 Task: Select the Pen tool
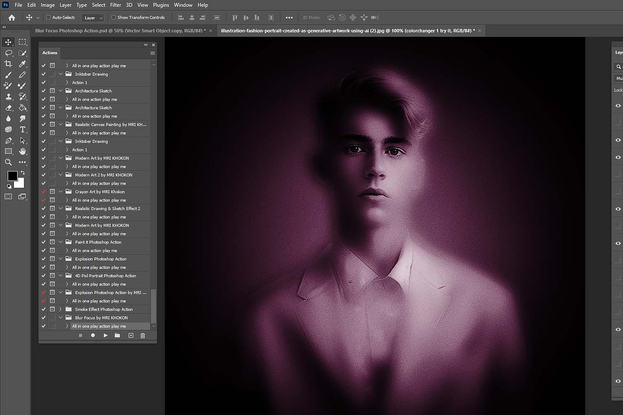pyautogui.click(x=8, y=140)
